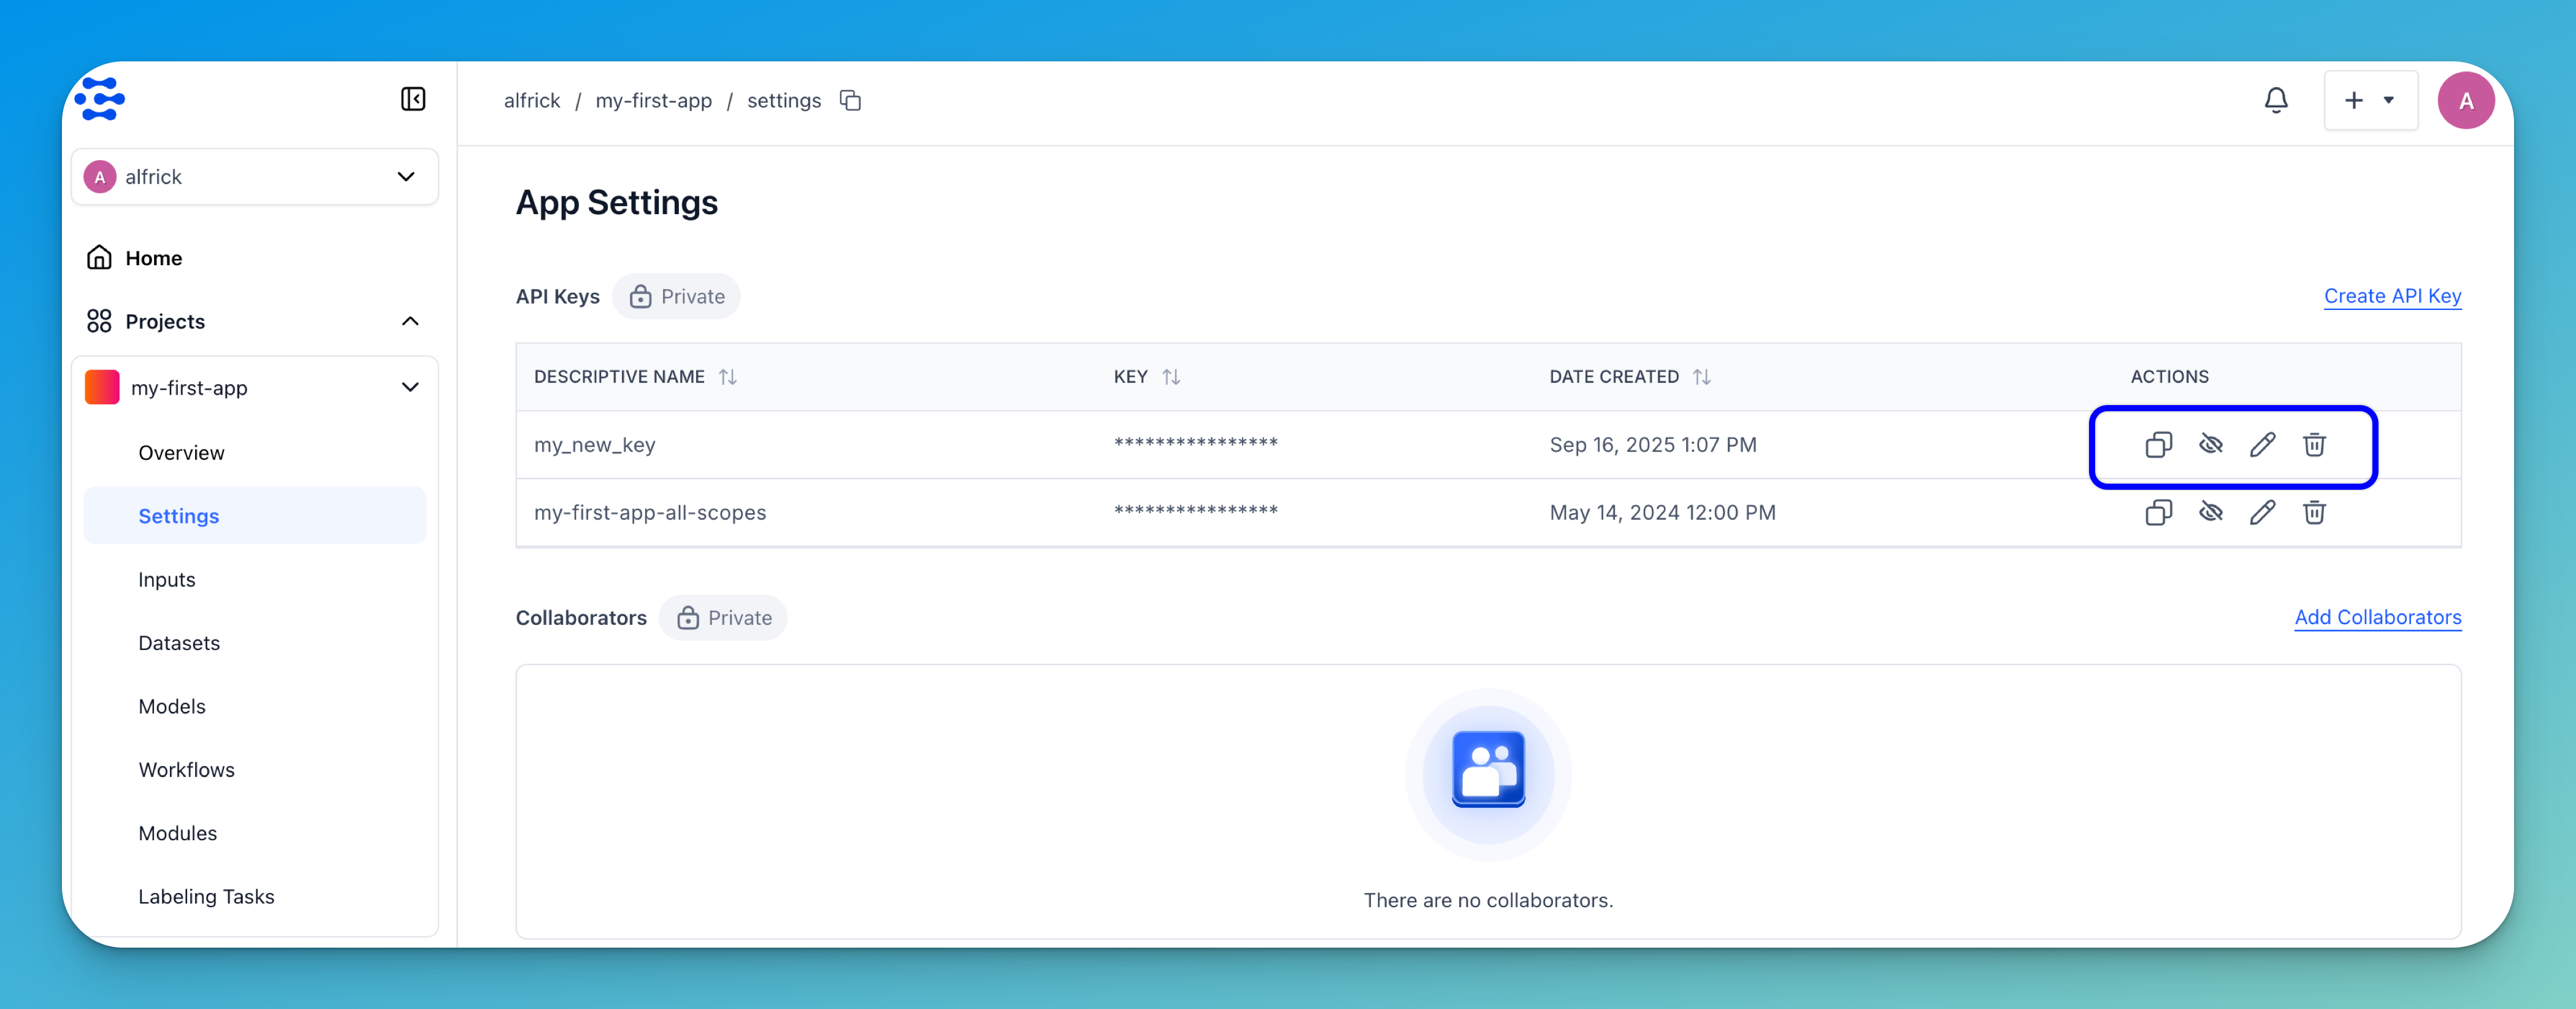Open the notifications bell
The width and height of the screenshot is (2576, 1009).
[2276, 100]
